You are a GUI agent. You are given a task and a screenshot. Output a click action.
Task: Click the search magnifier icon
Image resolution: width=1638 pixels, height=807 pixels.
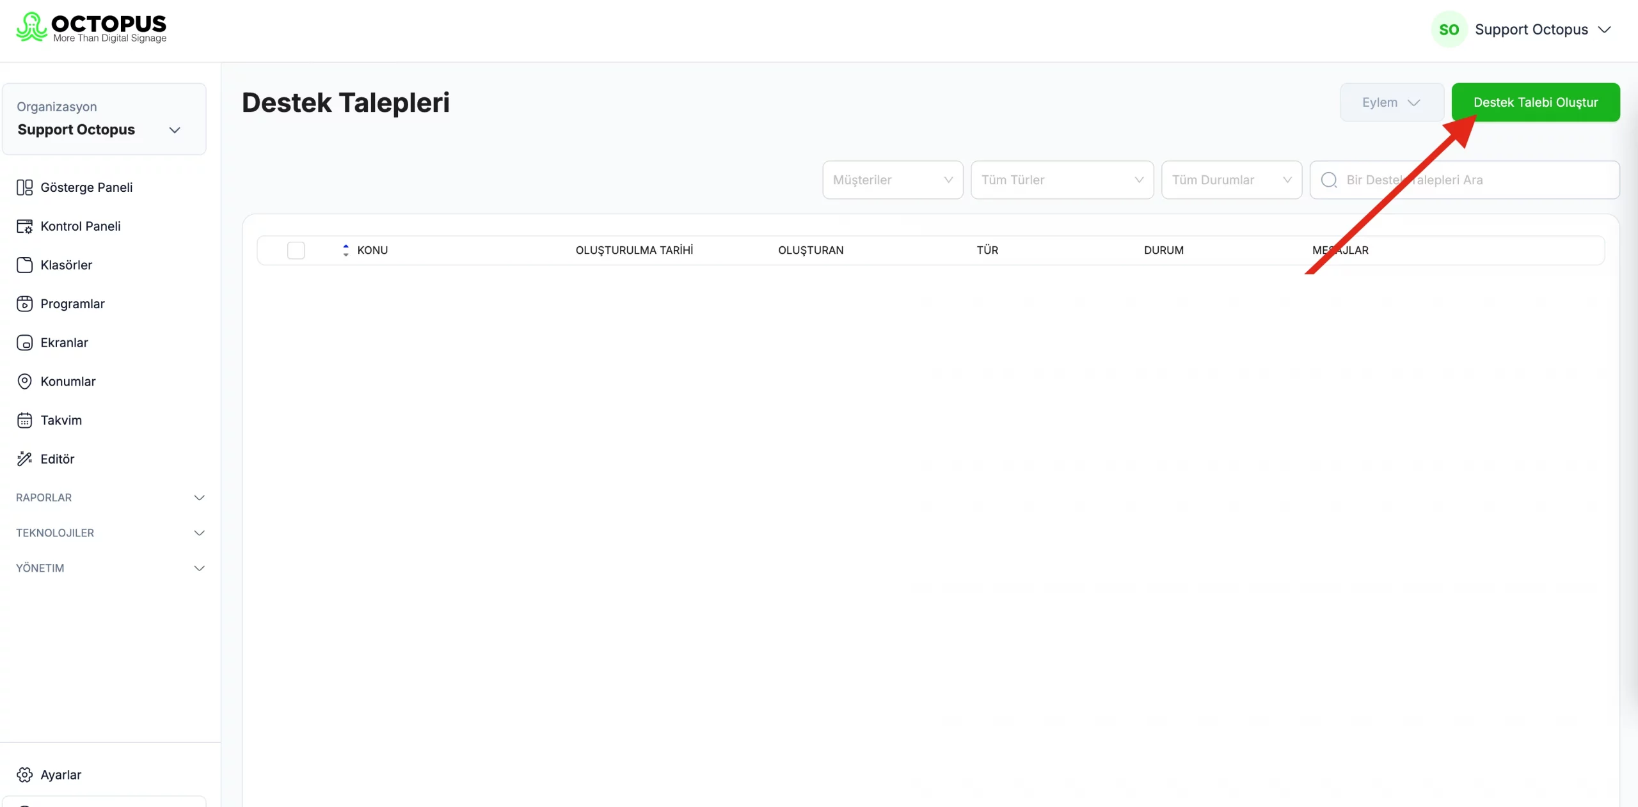pos(1329,180)
